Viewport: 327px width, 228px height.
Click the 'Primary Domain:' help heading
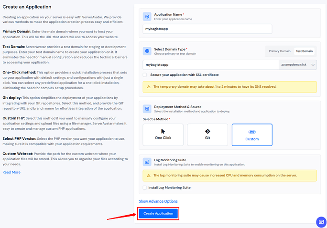17,31
